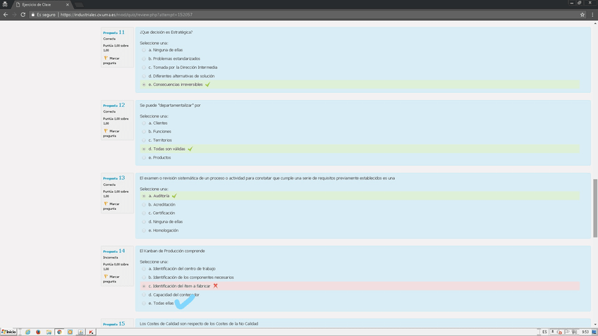Select radio 'e. Homologación'
Image resolution: width=598 pixels, height=336 pixels.
(x=144, y=230)
